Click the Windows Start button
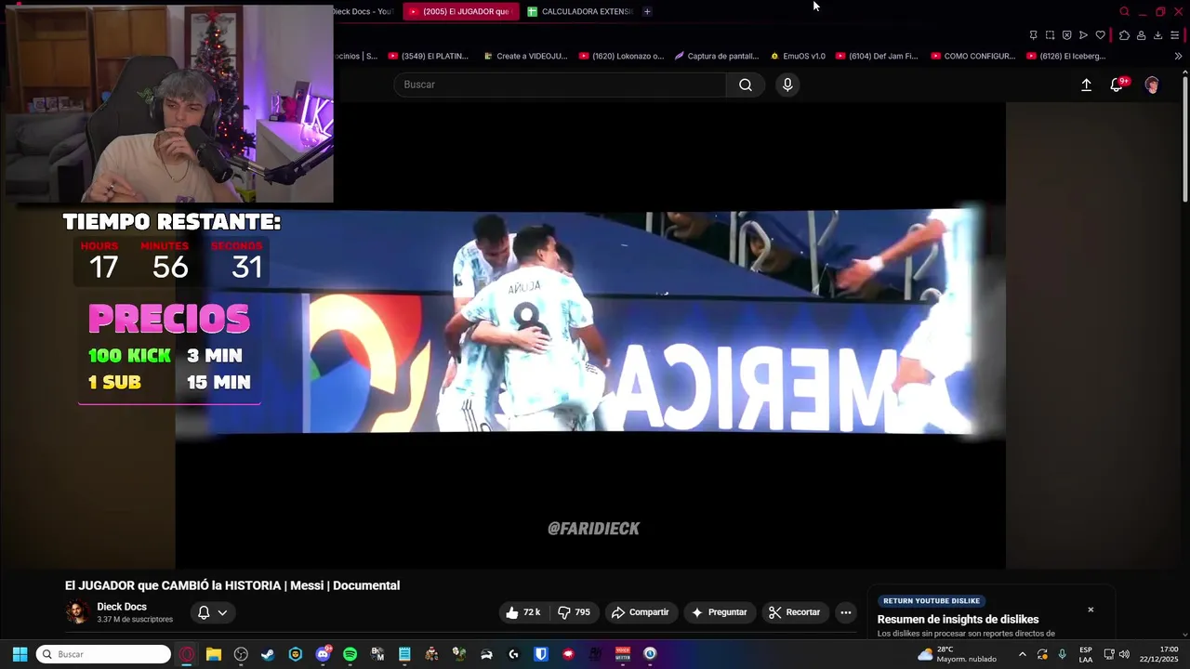 [20, 654]
